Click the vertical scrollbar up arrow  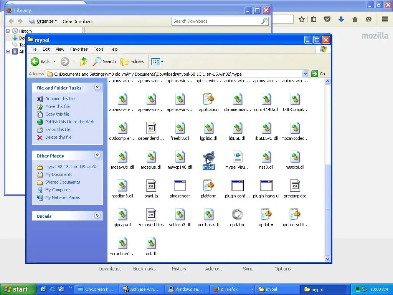pyautogui.click(x=327, y=81)
